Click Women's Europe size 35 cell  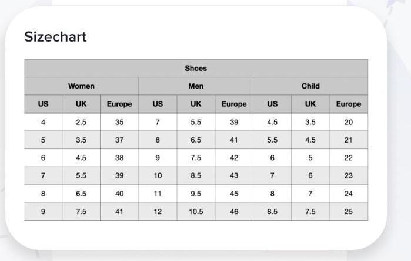pyautogui.click(x=119, y=122)
